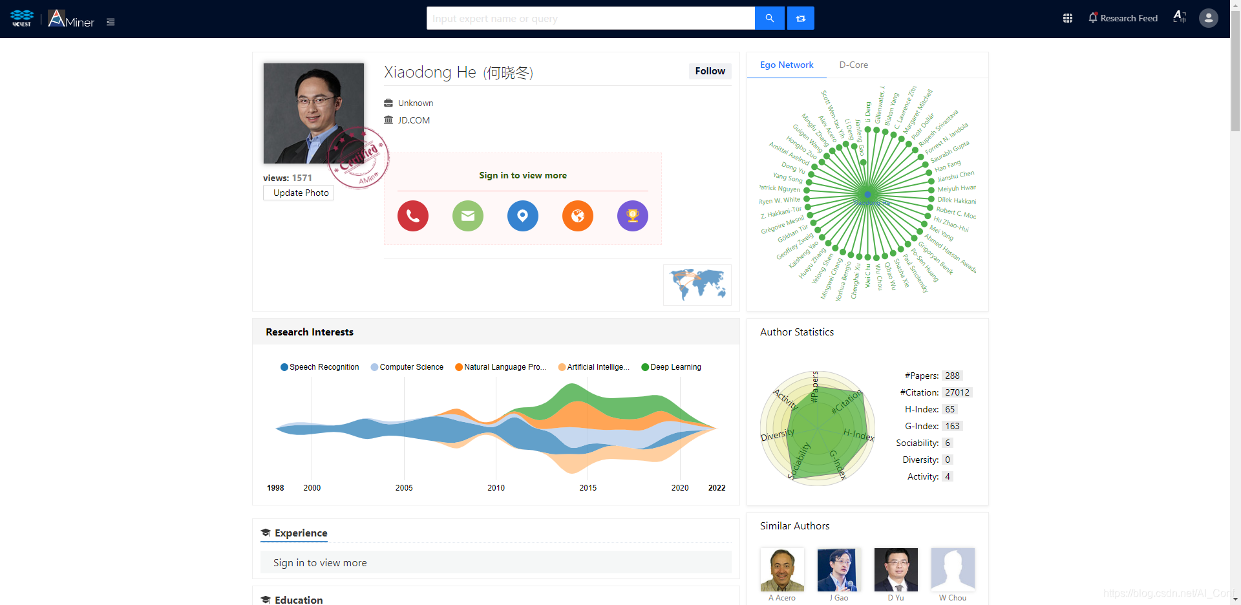This screenshot has height=605, width=1241.
Task: Click the Update Photo button
Action: pyautogui.click(x=299, y=193)
